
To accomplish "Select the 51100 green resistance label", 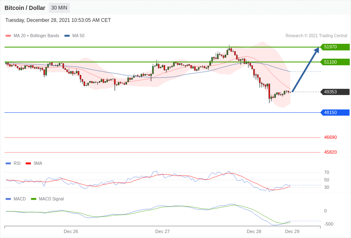I will [335, 62].
